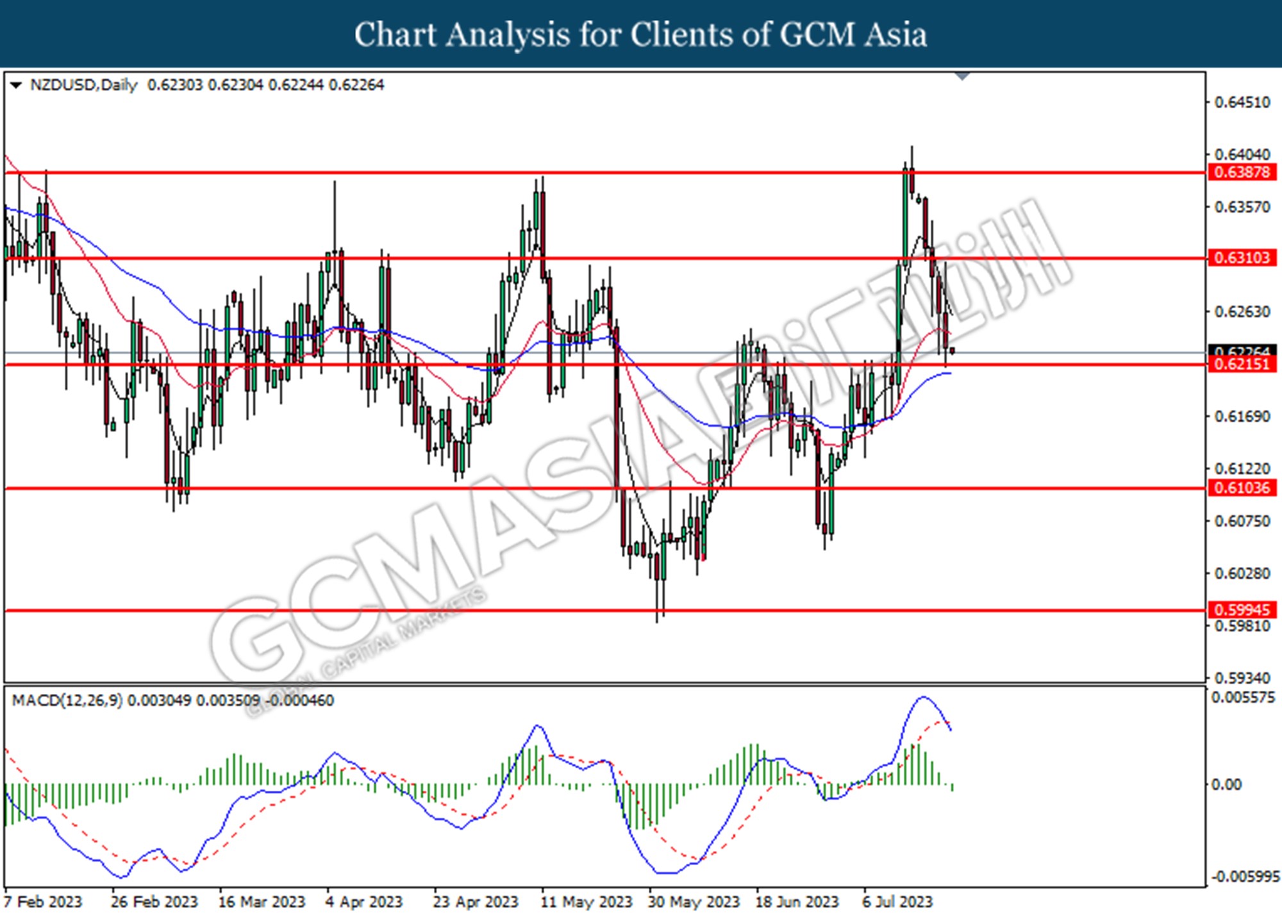Click the 23 Apr 2023 date label
Screen dimensions: 1282x915
click(x=476, y=902)
